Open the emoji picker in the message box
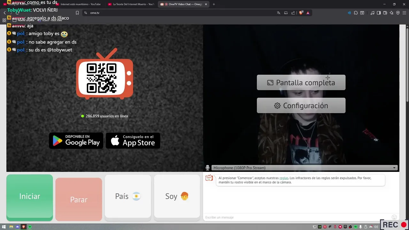Screen dimensions: 409x230 pyautogui.click(x=394, y=217)
